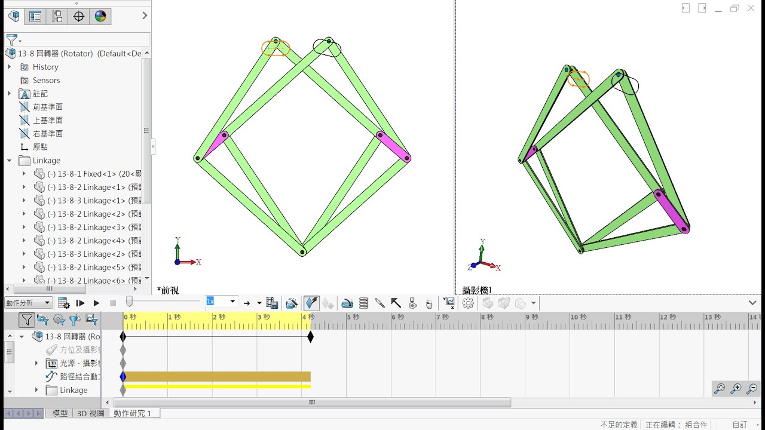The image size is (765, 430).
Task: Expand 光源、攝影機 node in motion tree
Action: click(36, 363)
